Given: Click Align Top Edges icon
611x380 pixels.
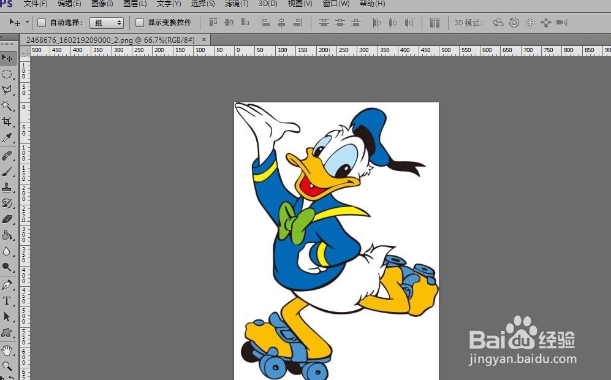Looking at the screenshot, I should point(213,23).
